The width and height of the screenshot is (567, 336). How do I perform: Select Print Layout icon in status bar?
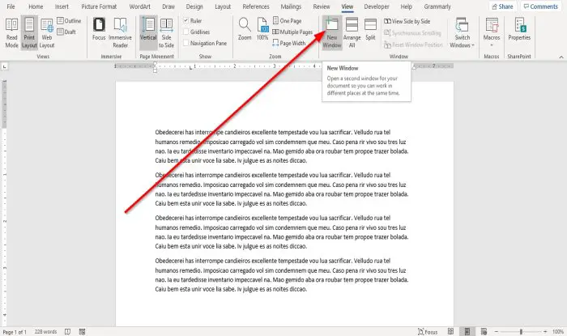coord(467,331)
